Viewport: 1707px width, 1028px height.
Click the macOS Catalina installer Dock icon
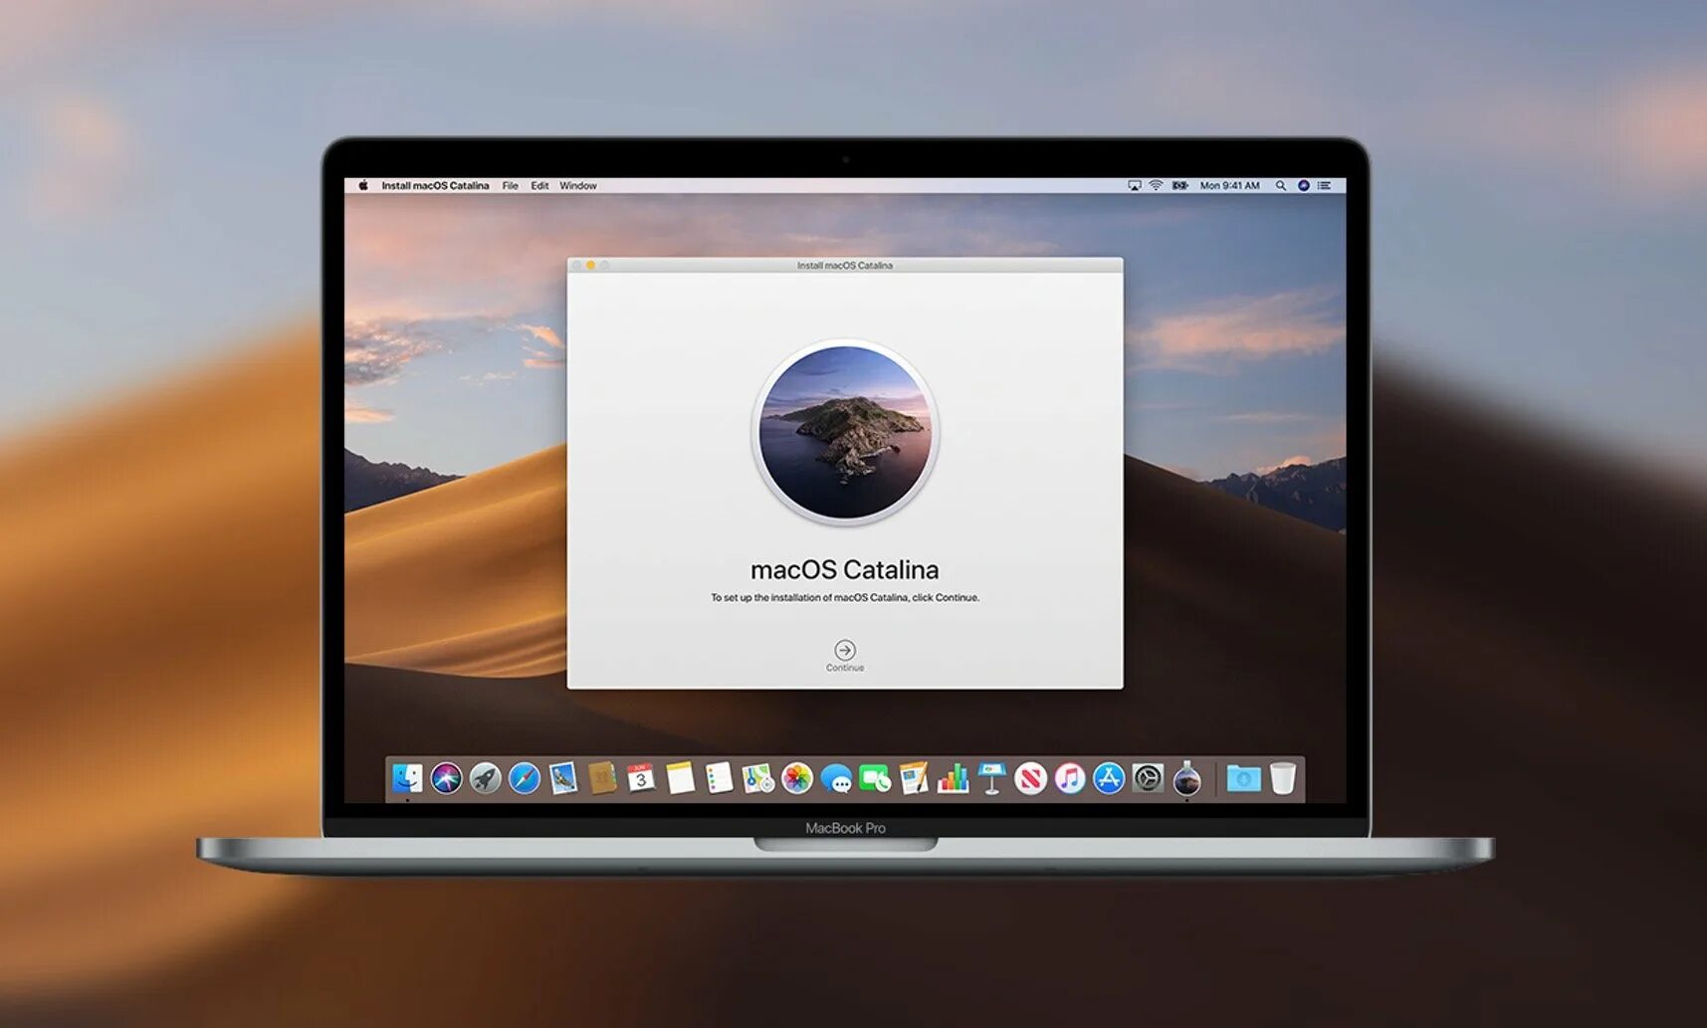tap(1186, 778)
